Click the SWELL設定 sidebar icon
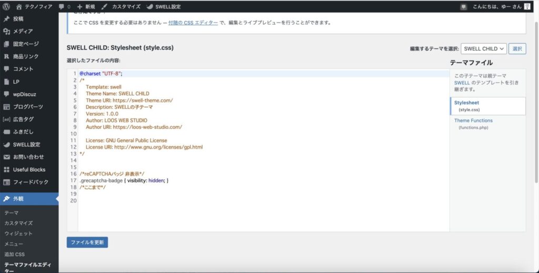 [x=6, y=144]
